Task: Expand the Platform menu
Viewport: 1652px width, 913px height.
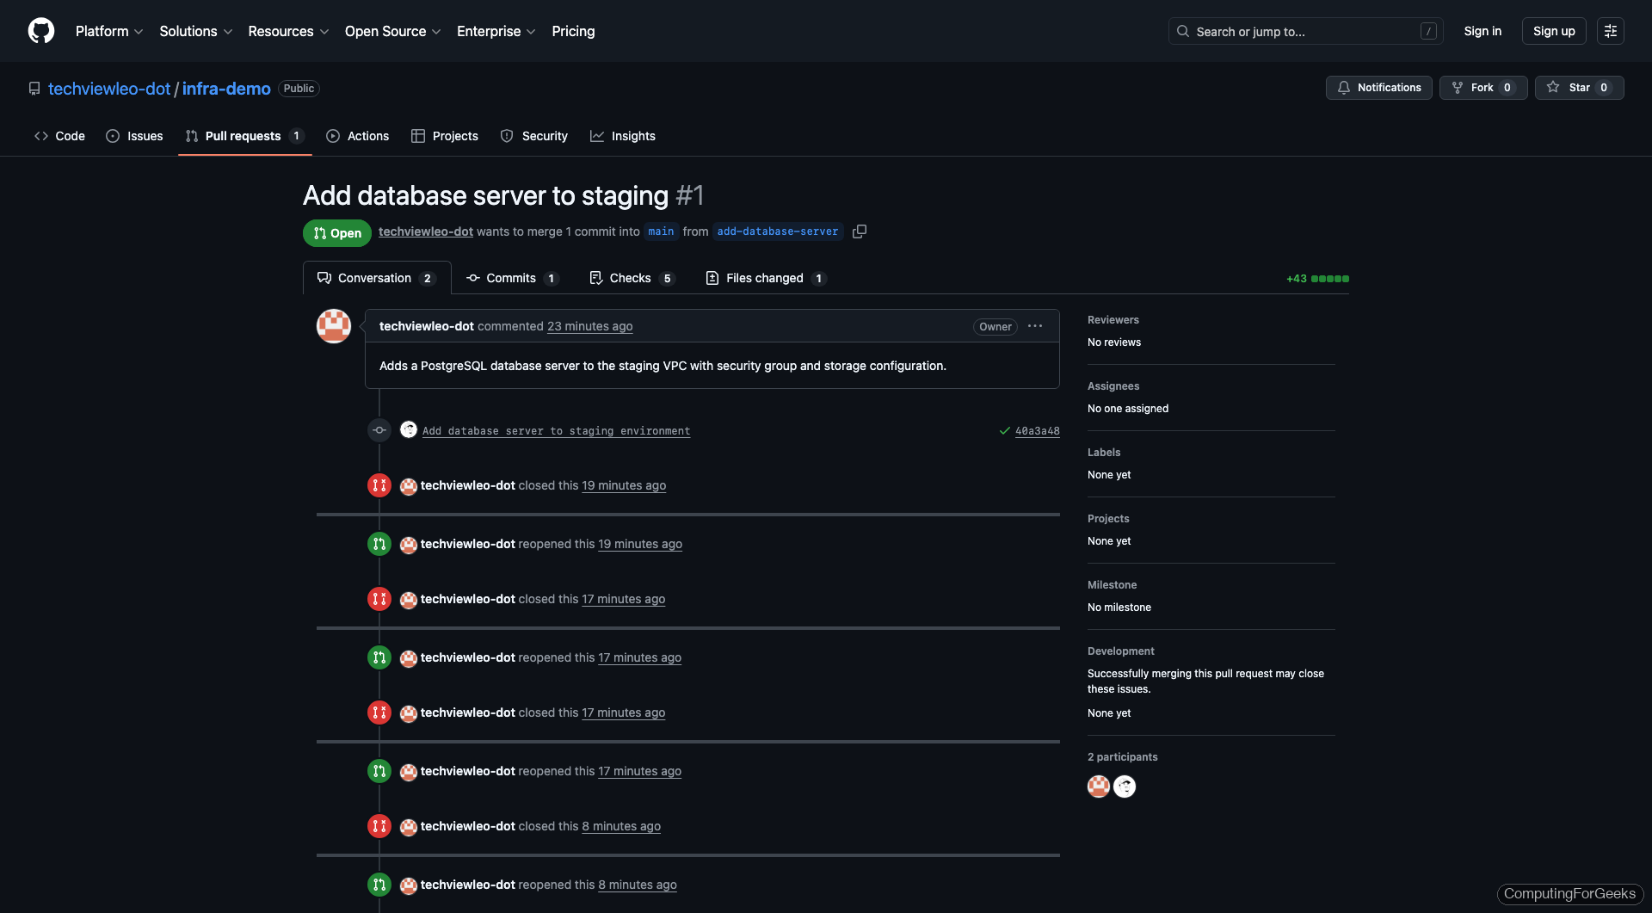Action: (109, 31)
